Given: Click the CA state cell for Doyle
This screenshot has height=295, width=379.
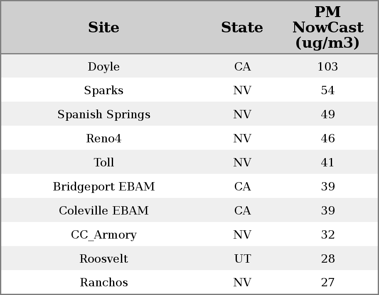Looking at the screenshot, I should pyautogui.click(x=242, y=67).
